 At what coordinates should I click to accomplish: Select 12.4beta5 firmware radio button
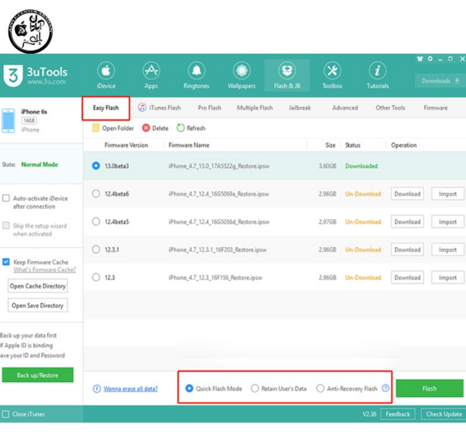[96, 221]
